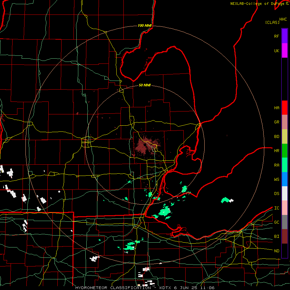Click the BI legend label
Viewport: 290px width, 290px height.
(x=276, y=237)
